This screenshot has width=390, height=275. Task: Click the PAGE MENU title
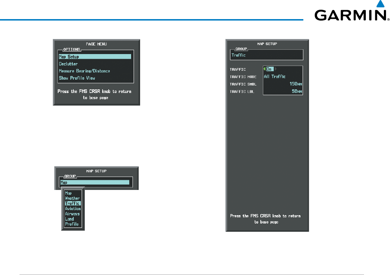coord(96,44)
